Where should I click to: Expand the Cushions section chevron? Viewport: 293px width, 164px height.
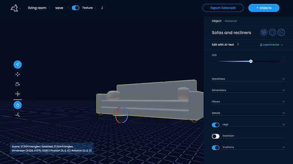pyautogui.click(x=283, y=147)
